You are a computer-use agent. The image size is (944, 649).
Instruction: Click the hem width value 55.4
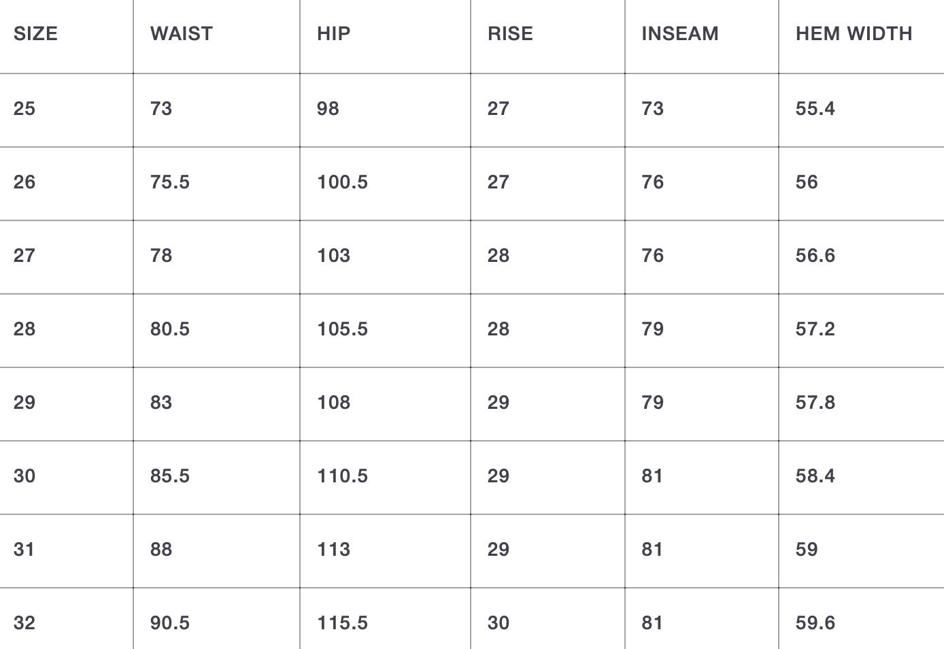point(815,109)
